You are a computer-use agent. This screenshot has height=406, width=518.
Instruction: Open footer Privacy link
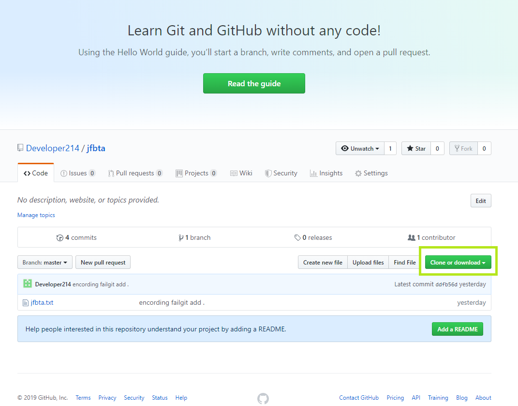click(107, 398)
